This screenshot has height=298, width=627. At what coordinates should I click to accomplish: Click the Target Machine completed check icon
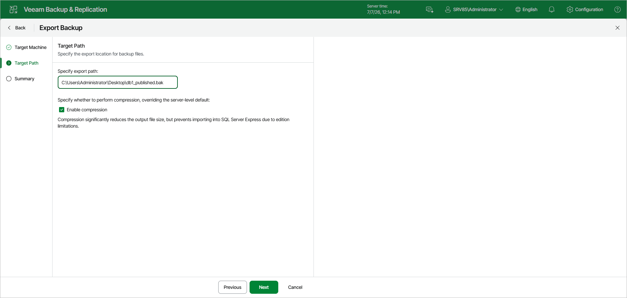tap(9, 47)
